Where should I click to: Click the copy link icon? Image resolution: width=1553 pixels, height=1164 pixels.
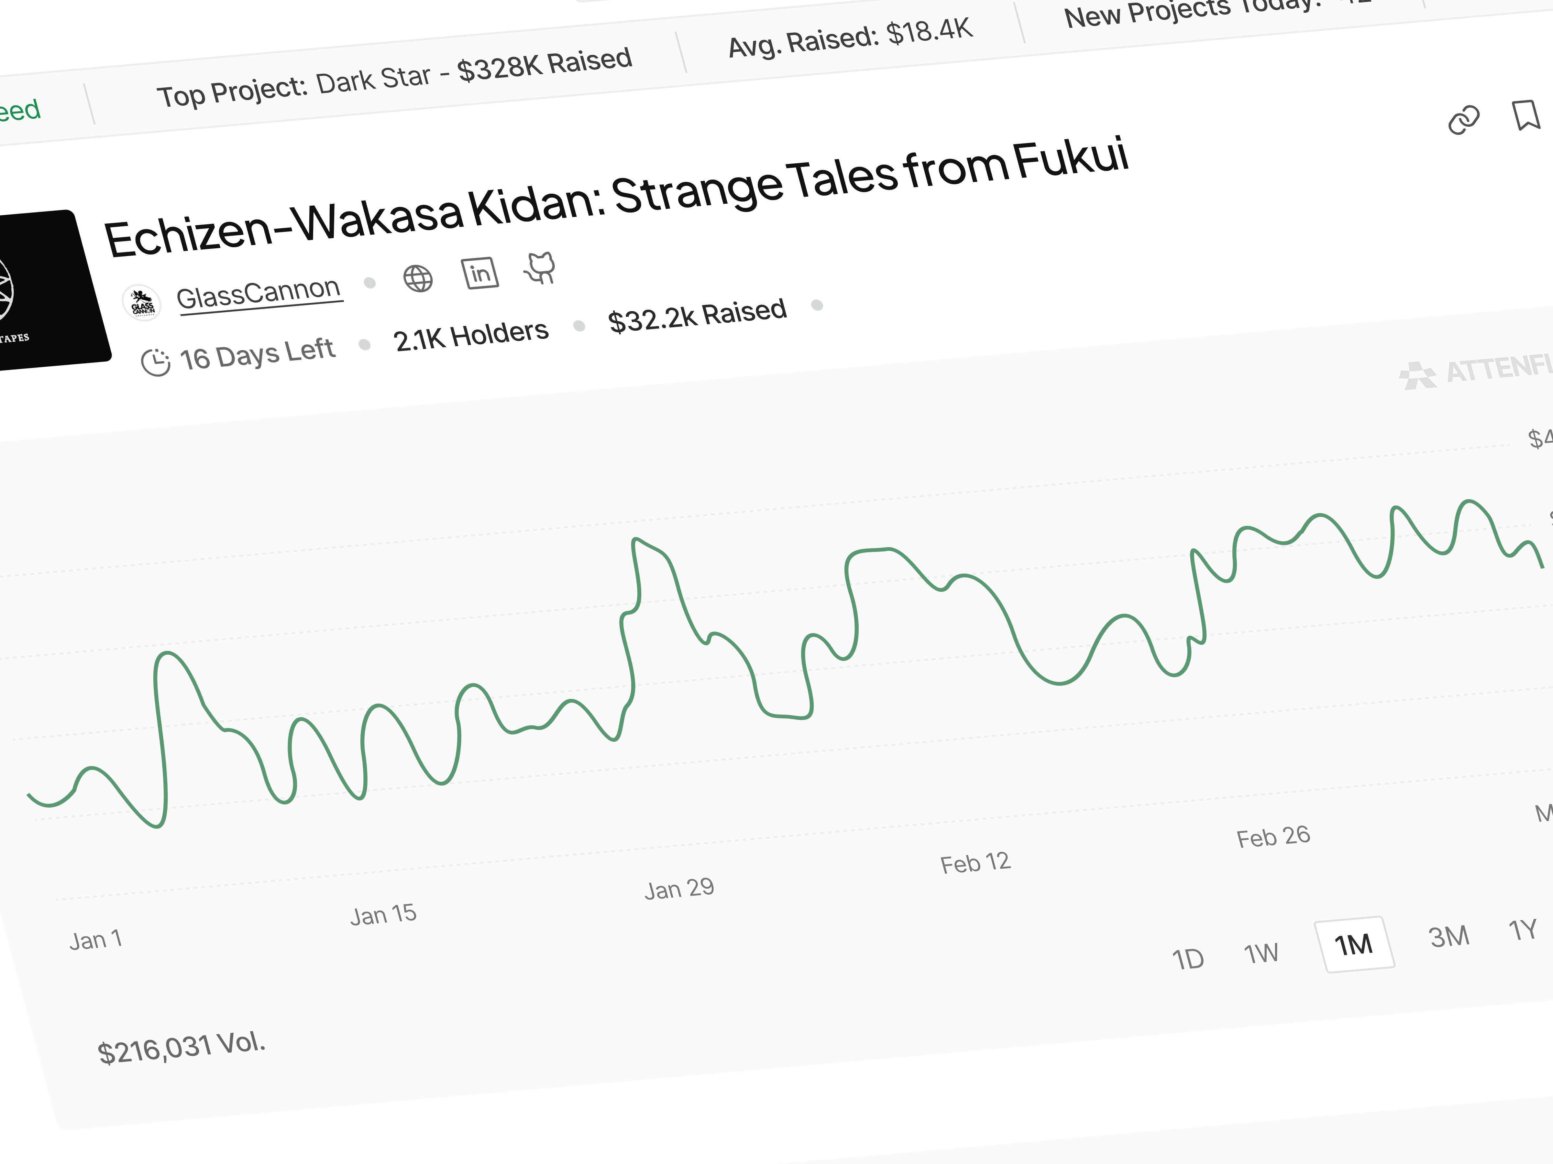(1463, 120)
